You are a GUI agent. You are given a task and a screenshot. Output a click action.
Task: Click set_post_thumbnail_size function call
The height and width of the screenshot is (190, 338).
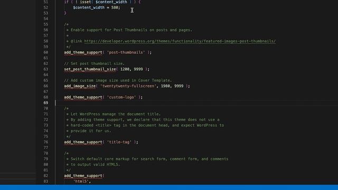click(90, 69)
